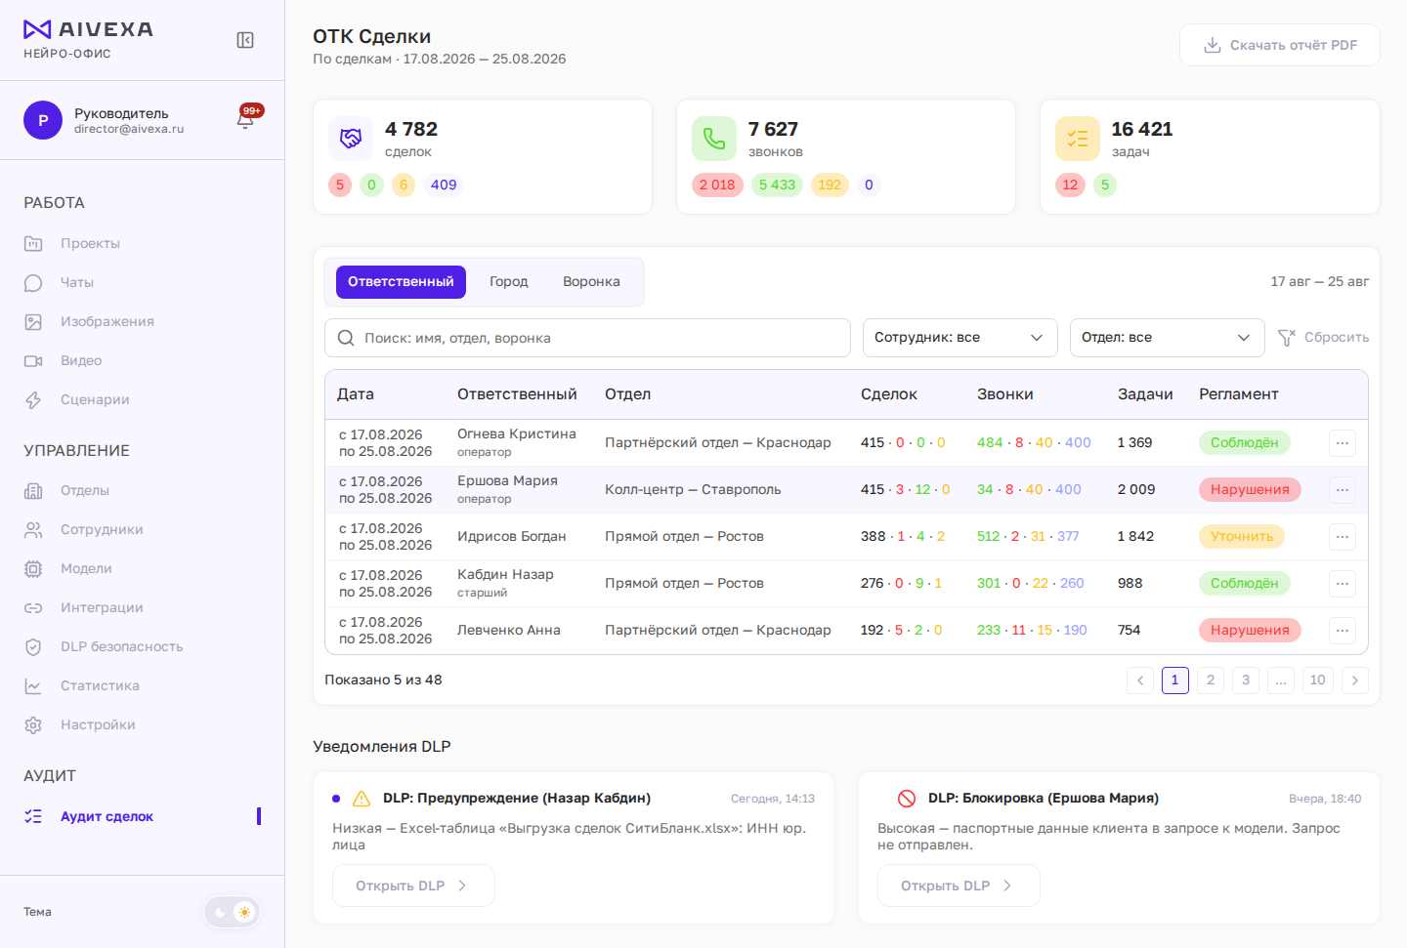Click the Проекты sidebar icon
Viewport: 1407px width, 948px height.
click(x=33, y=243)
